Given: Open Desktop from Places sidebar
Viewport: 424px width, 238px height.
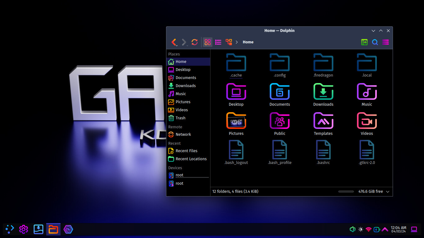Looking at the screenshot, I should pyautogui.click(x=188, y=70).
